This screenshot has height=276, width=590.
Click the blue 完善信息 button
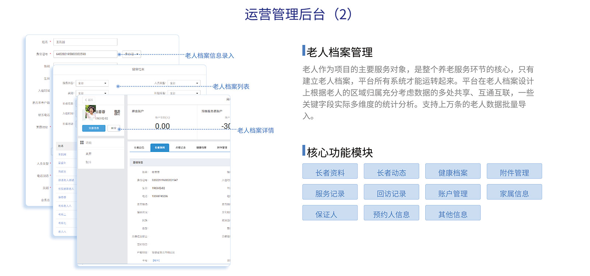[x=94, y=128]
